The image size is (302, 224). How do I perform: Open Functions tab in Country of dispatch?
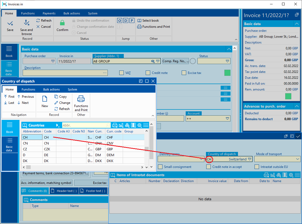(x=28, y=89)
